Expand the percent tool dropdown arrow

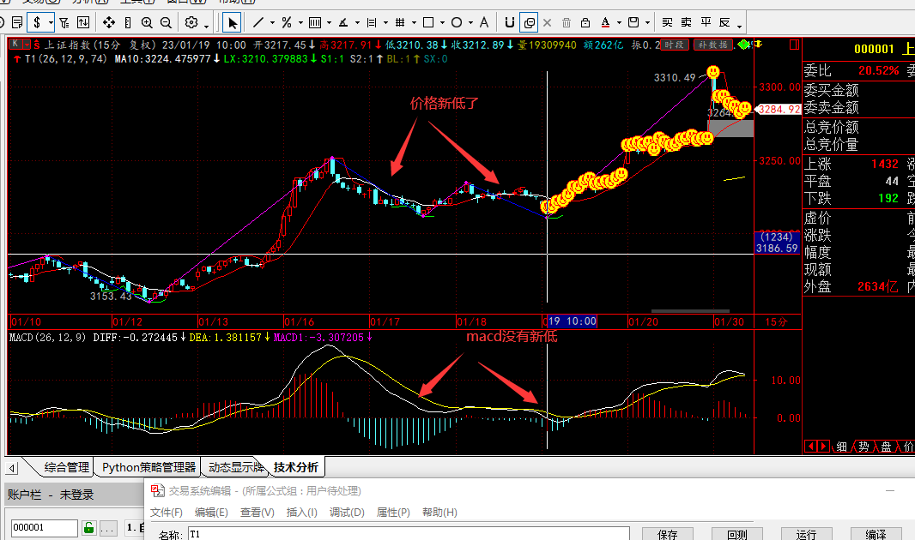tap(300, 23)
